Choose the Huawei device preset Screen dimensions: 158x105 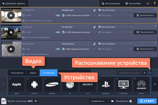click(x=141, y=84)
